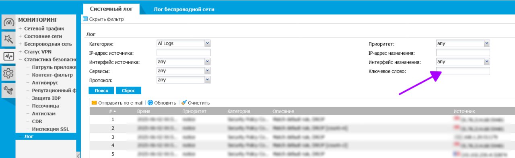Image resolution: width=515 pixels, height=158 pixels.
Task: Switch to the Системный лог tab
Action: (111, 9)
